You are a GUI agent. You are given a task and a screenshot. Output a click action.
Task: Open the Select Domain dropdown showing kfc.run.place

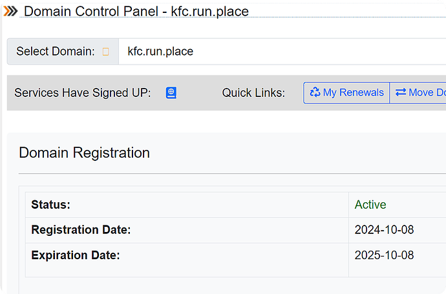click(x=282, y=52)
